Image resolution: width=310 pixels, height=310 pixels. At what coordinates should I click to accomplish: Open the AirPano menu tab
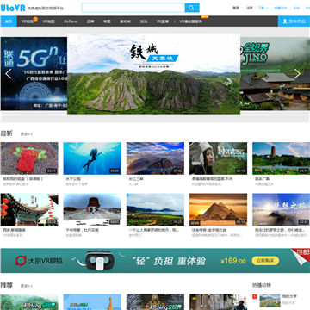point(71,22)
